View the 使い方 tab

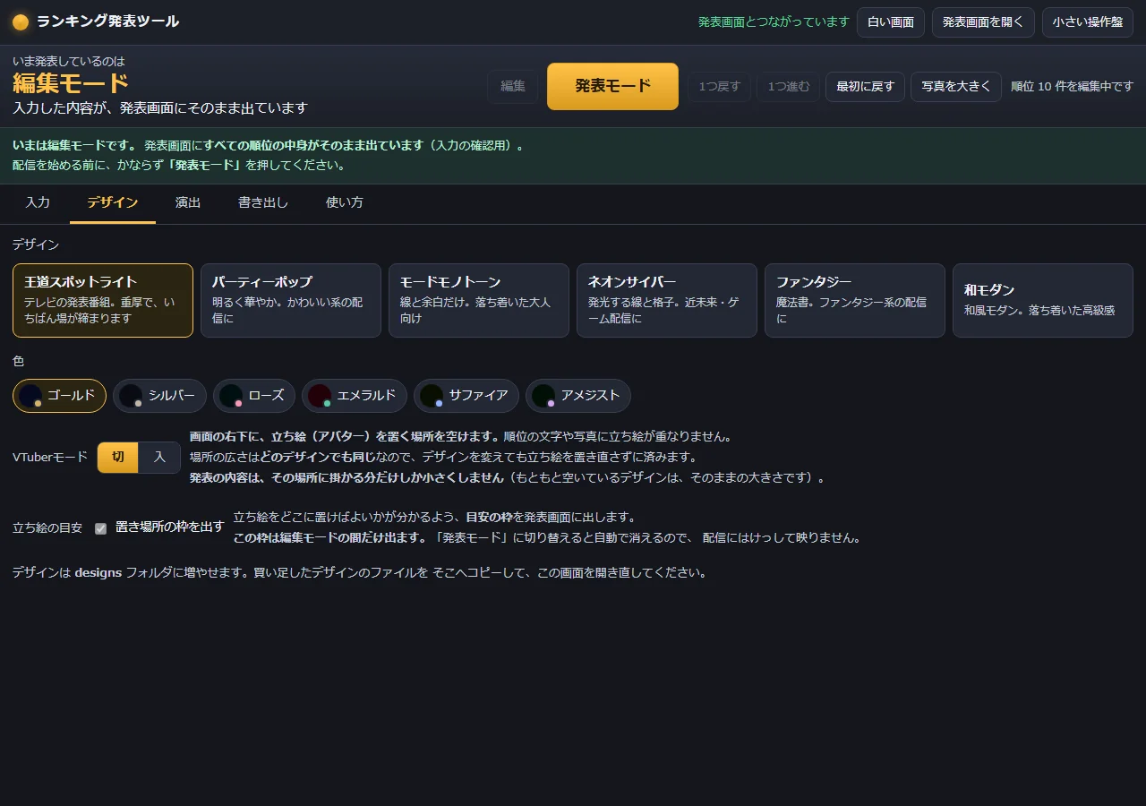tap(345, 202)
